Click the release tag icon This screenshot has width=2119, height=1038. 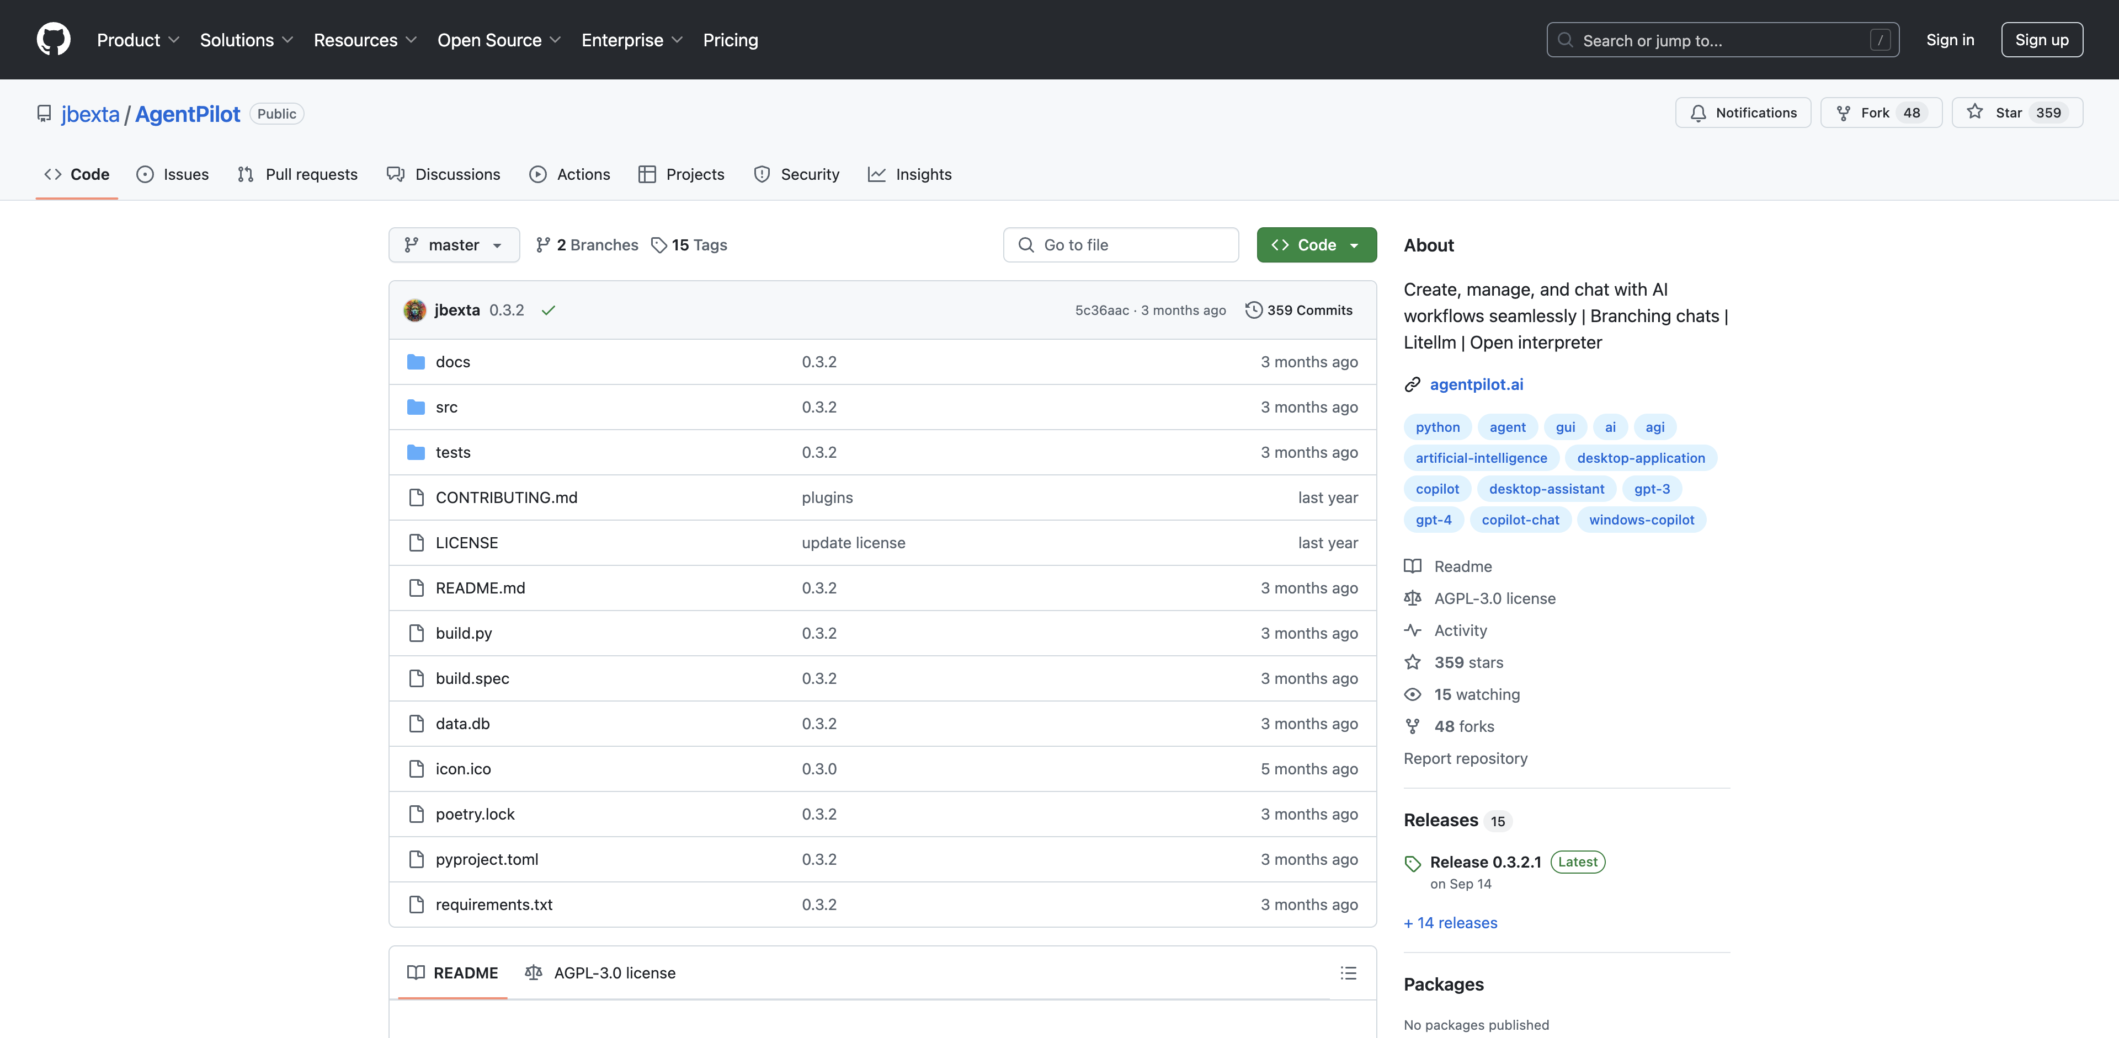tap(1413, 863)
